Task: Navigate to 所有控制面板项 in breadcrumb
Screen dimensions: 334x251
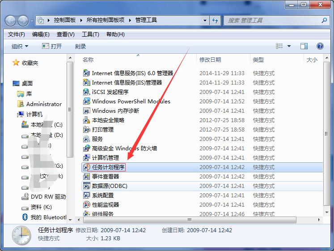Action: pos(106,20)
